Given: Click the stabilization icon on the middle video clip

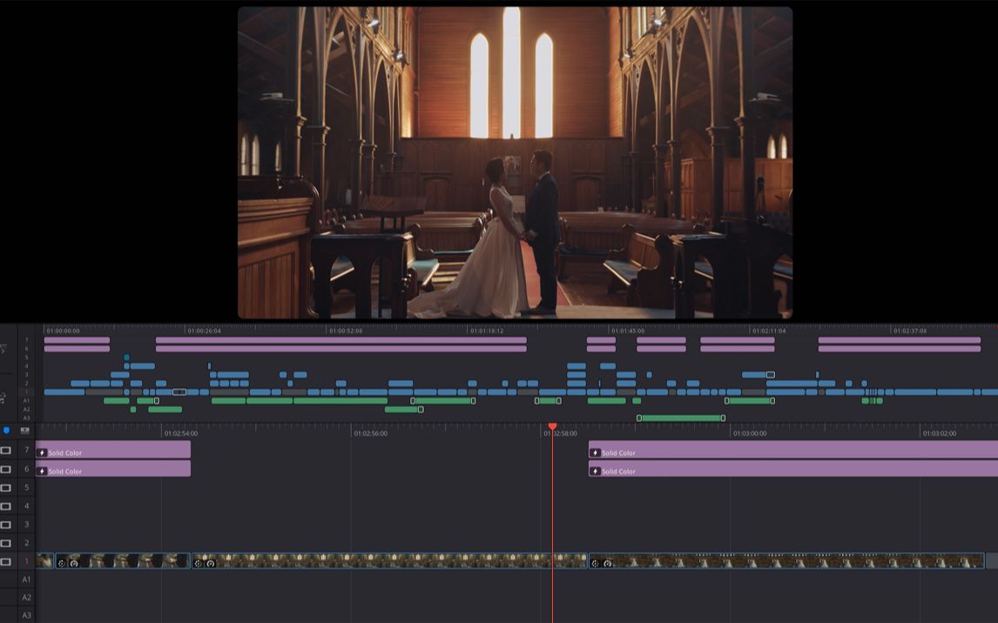Looking at the screenshot, I should point(199,563).
